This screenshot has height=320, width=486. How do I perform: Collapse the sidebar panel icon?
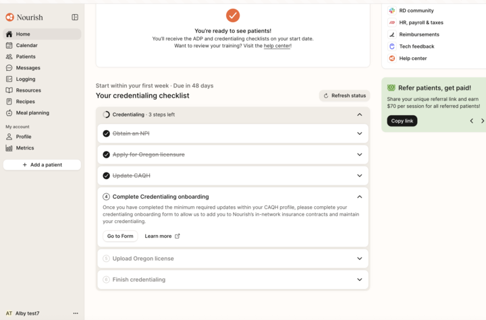pyautogui.click(x=75, y=17)
